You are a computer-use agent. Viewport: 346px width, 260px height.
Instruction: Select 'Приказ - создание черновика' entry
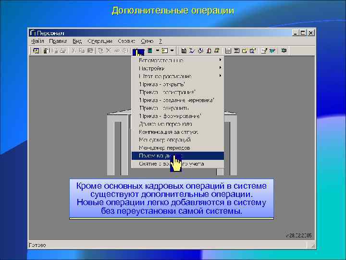point(178,100)
